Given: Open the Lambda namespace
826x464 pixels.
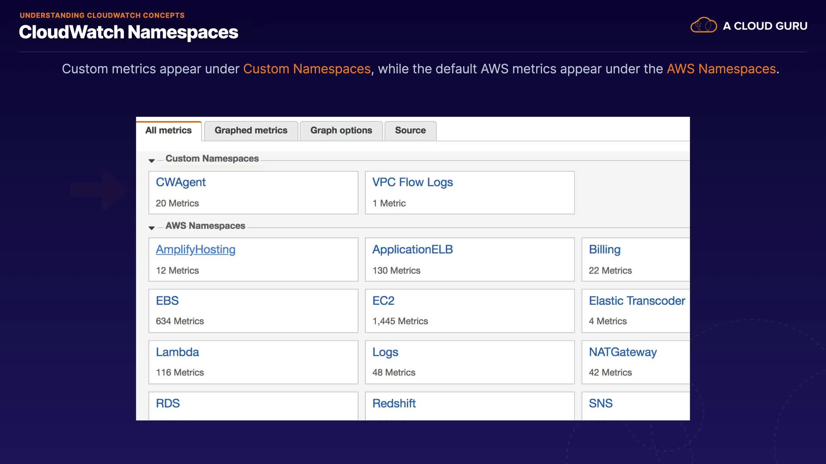Looking at the screenshot, I should coord(177,352).
